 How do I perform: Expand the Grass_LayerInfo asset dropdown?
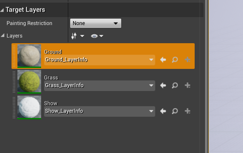pos(151,85)
